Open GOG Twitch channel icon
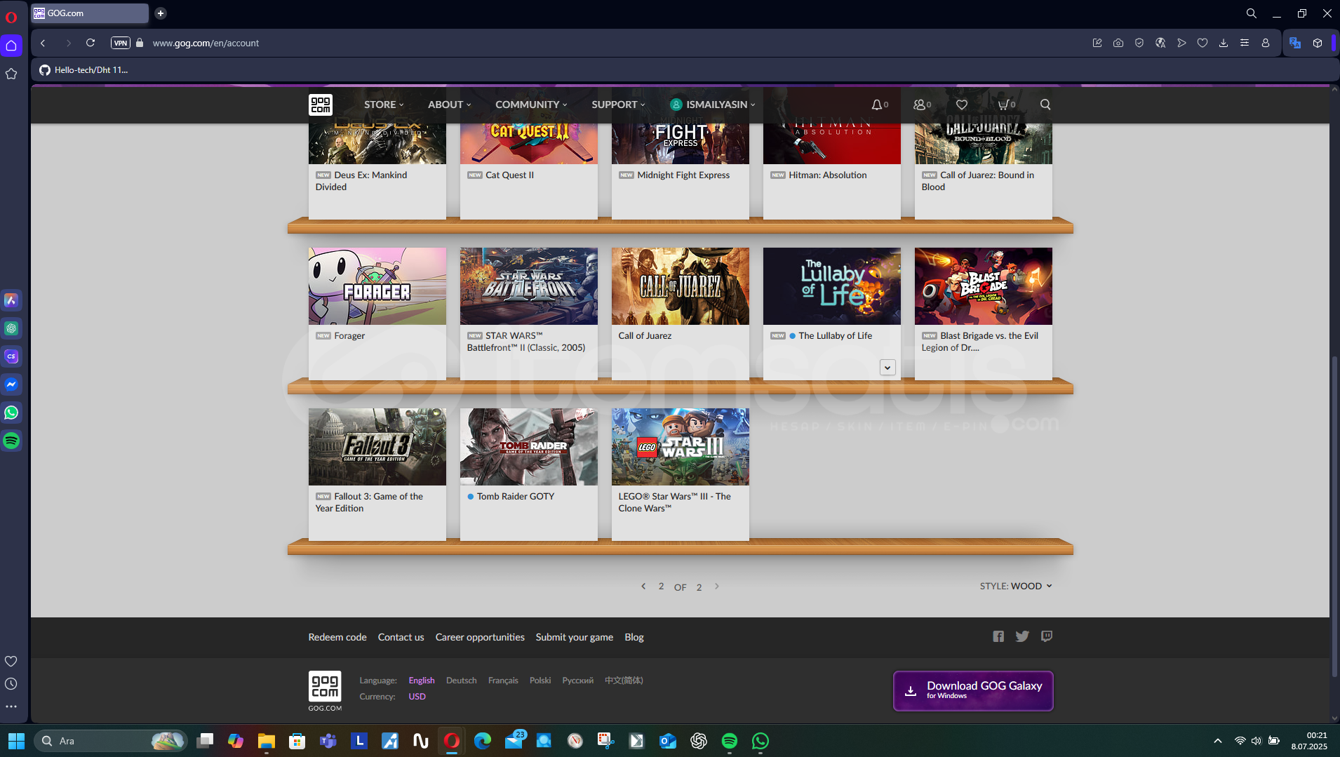Screen dimensions: 1340x757 [1047, 636]
